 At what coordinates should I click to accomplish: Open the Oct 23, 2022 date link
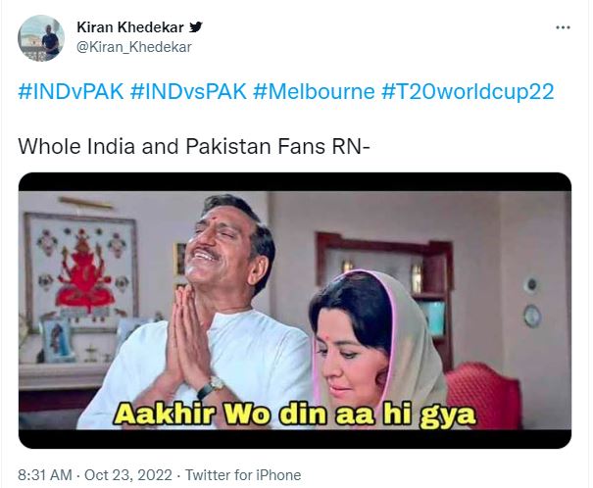[x=128, y=474]
